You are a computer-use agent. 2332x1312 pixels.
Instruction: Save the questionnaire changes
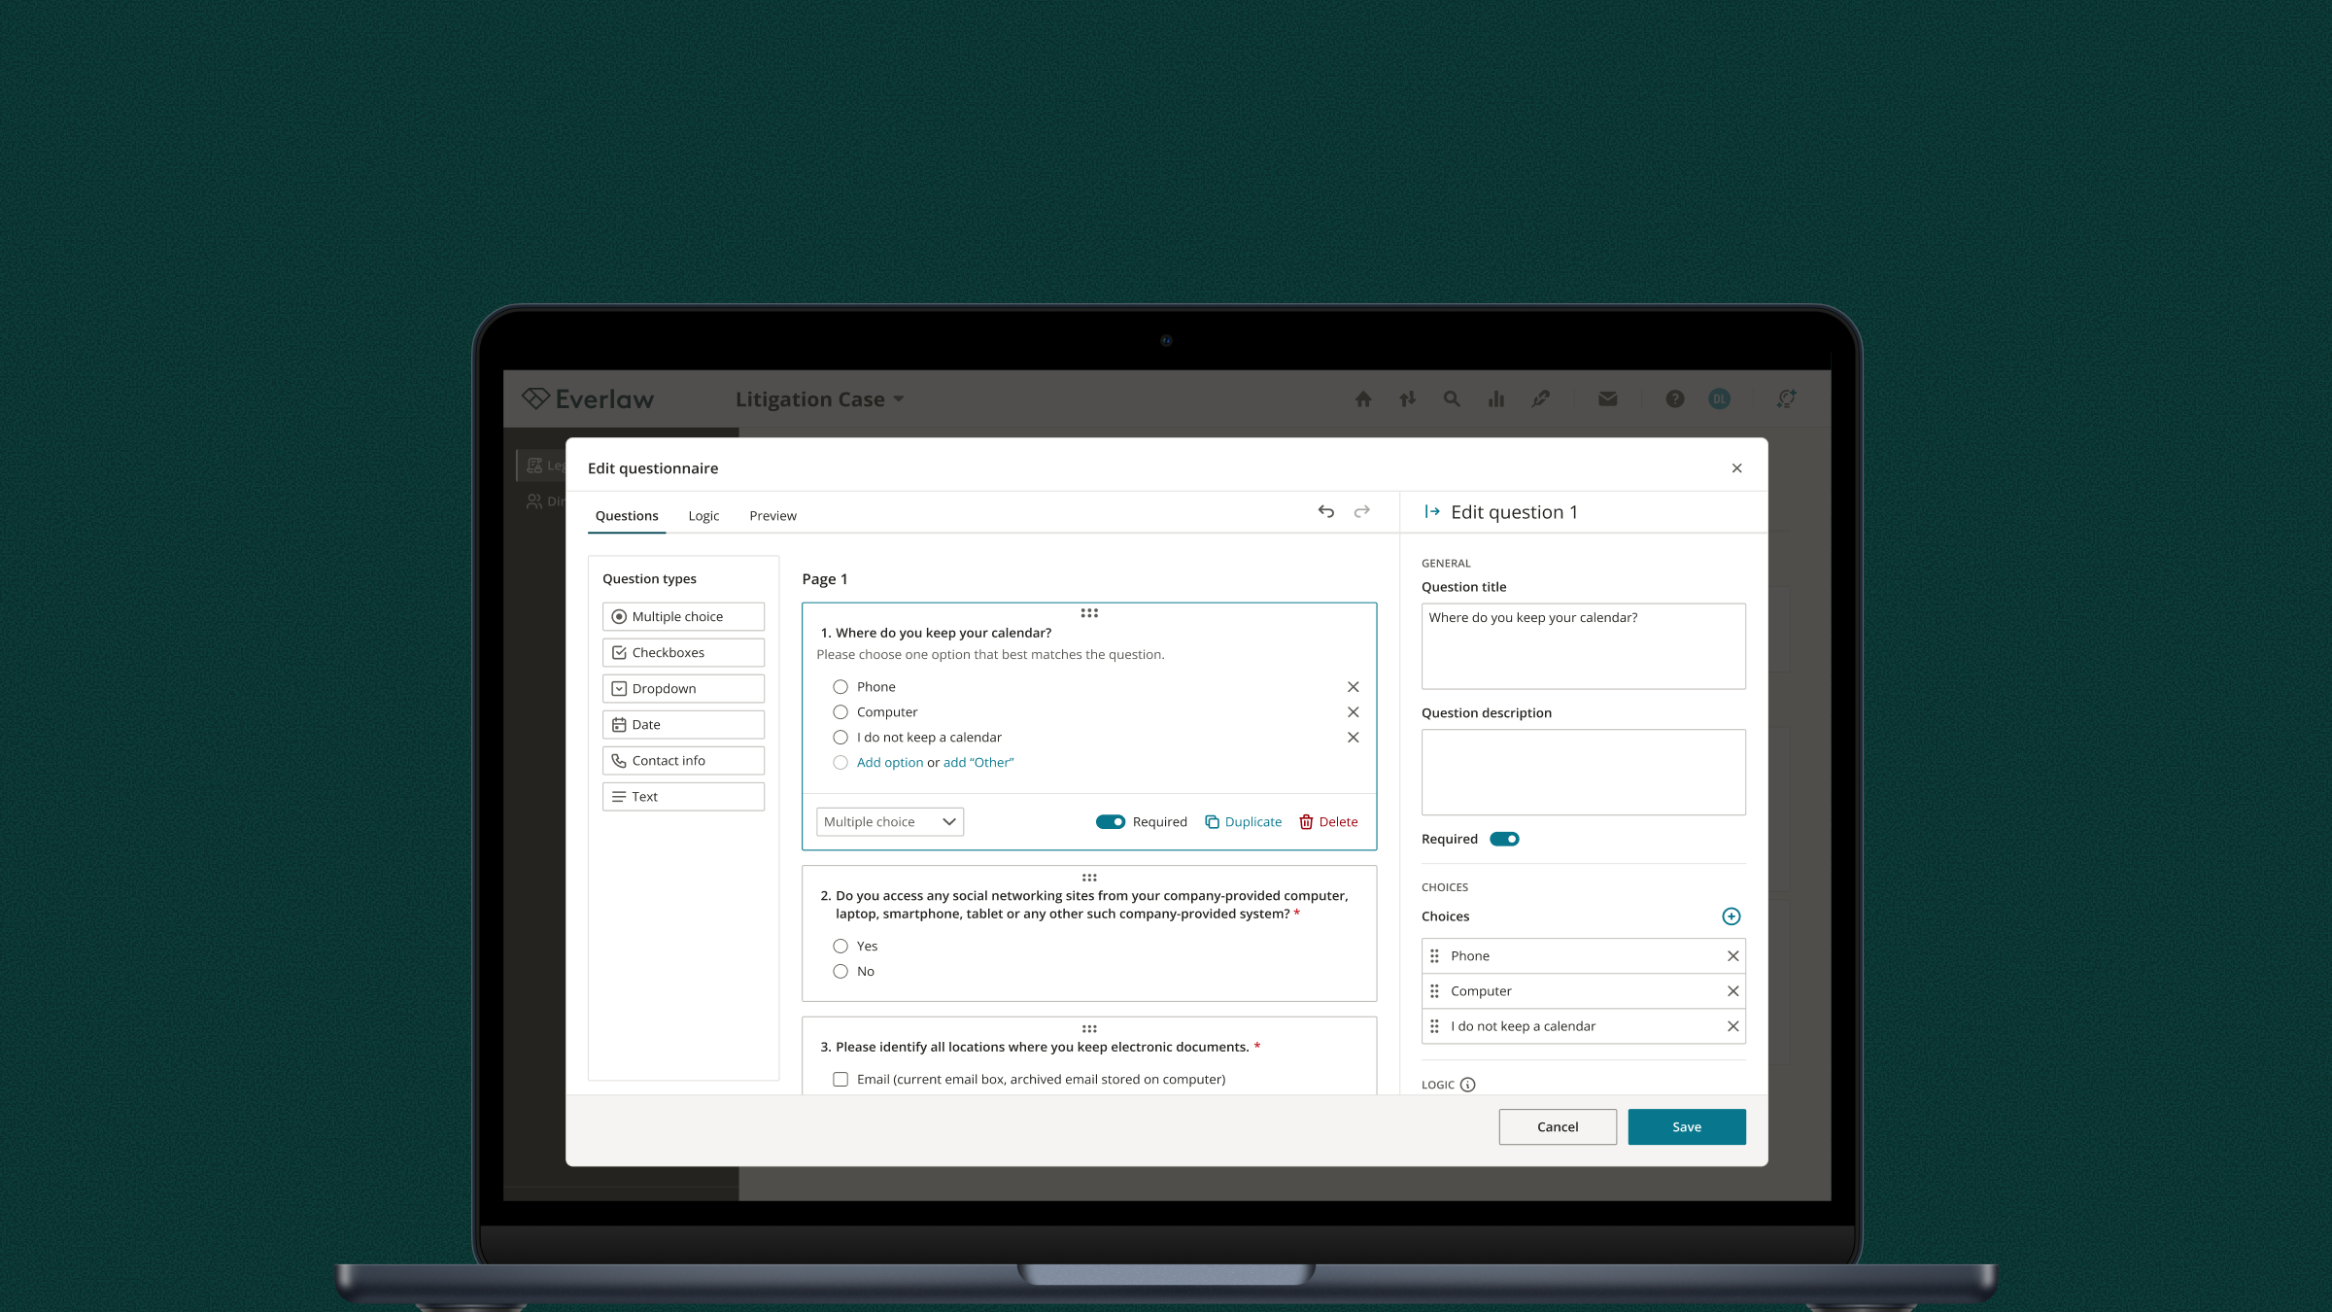(x=1686, y=1126)
